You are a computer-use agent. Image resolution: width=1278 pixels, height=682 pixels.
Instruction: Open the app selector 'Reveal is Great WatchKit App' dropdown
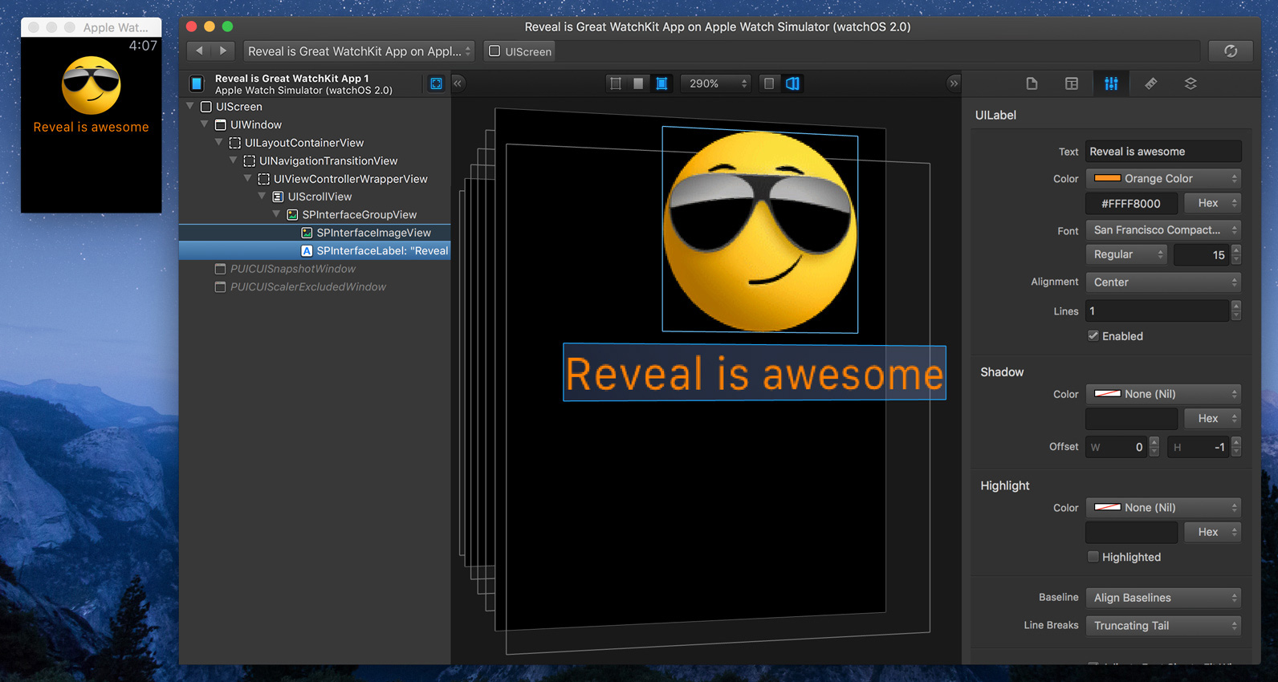pos(359,51)
